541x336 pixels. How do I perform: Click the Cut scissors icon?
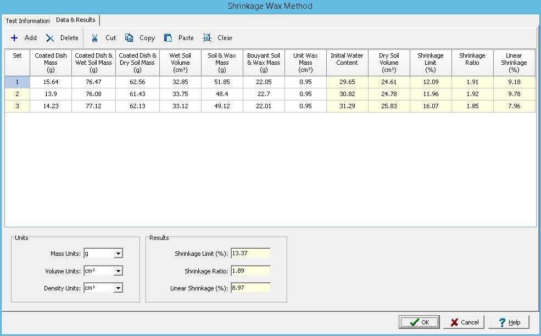click(x=95, y=38)
